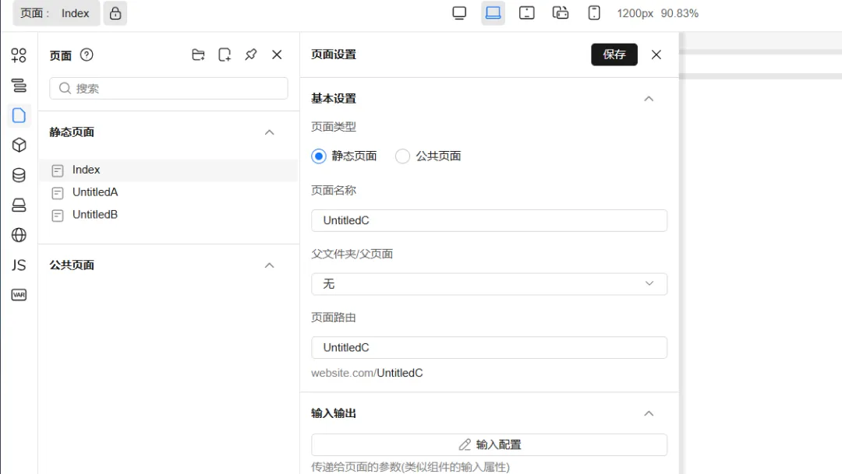
Task: Click the 页面路由 input field
Action: pos(489,347)
